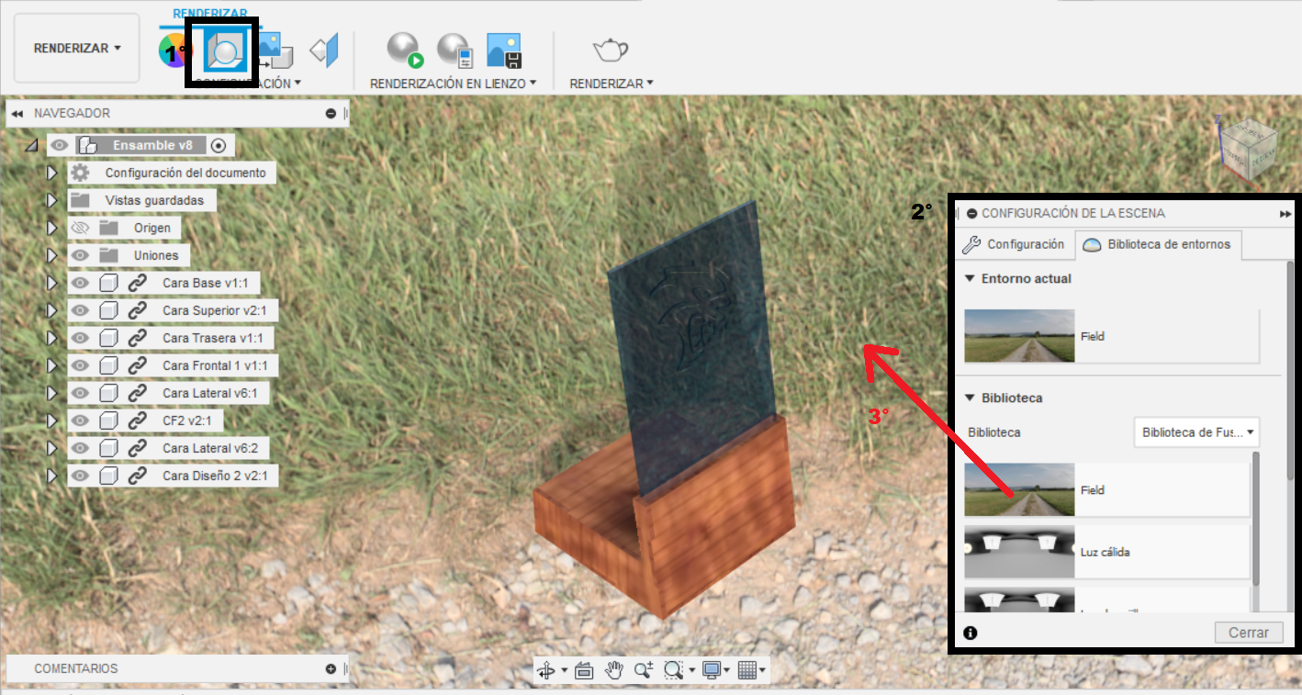Open the RENDERIZACIÓN EN LIENZO dropdown
The height and width of the screenshot is (695, 1302).
(x=454, y=84)
